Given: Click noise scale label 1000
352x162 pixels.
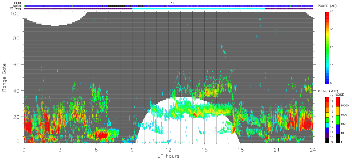Looking at the screenshot, I should pos(344,115).
